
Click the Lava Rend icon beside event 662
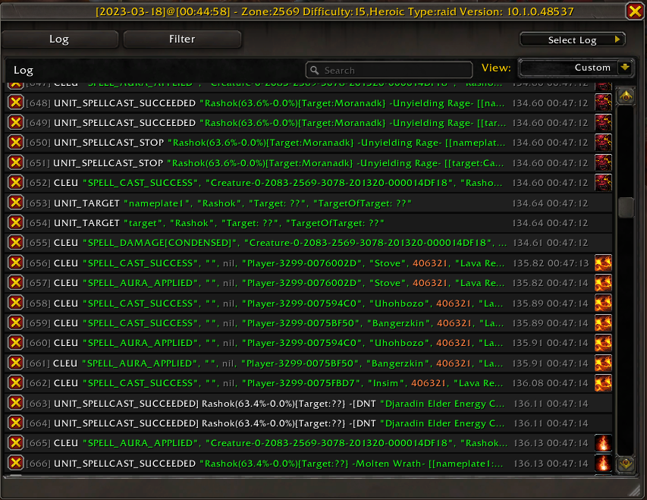coord(603,382)
